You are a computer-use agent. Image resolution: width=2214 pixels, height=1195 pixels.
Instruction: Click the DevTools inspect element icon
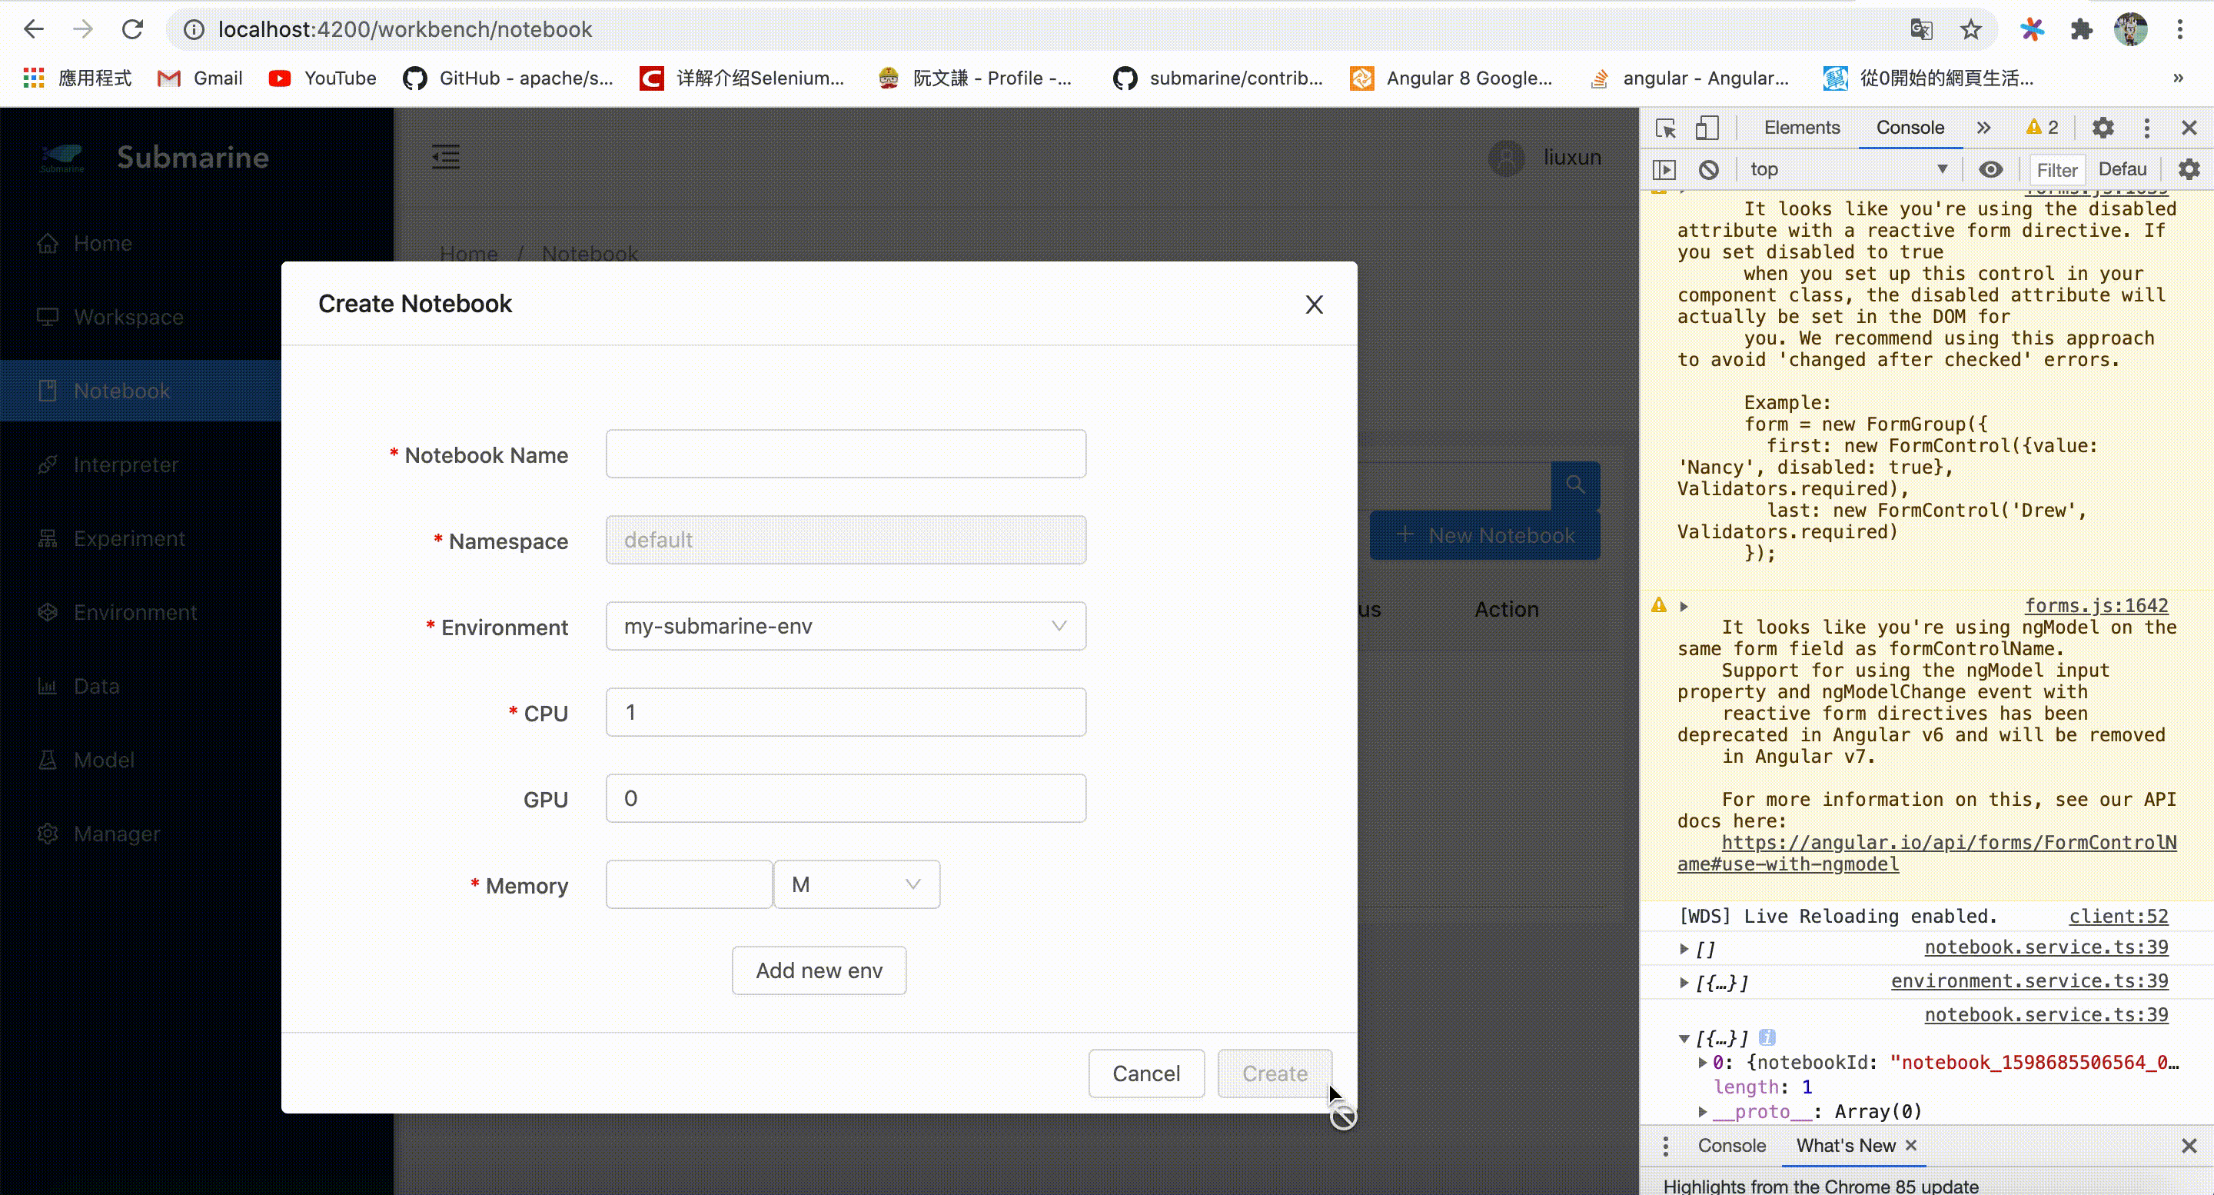1666,128
